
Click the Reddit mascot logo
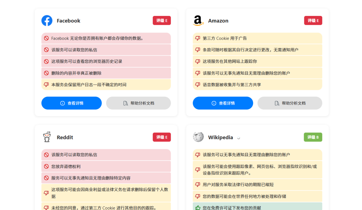47,137
